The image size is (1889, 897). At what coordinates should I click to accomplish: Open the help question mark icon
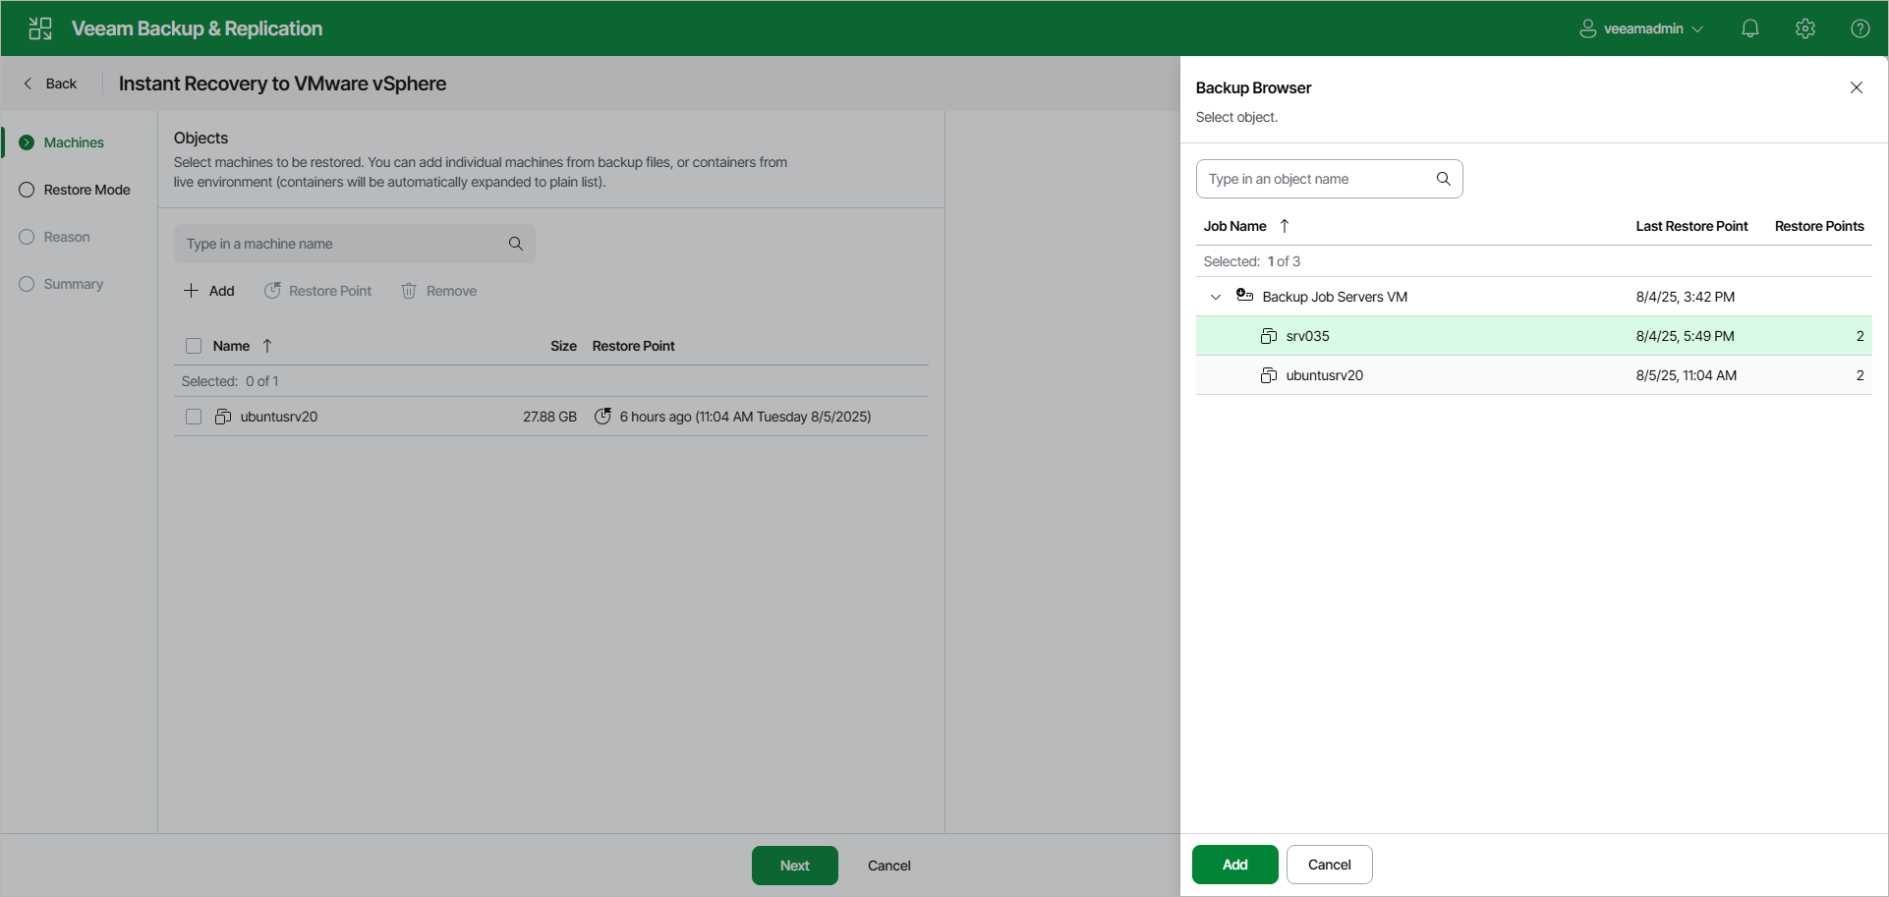(x=1860, y=28)
